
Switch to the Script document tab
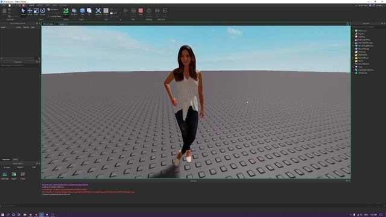coord(62,24)
